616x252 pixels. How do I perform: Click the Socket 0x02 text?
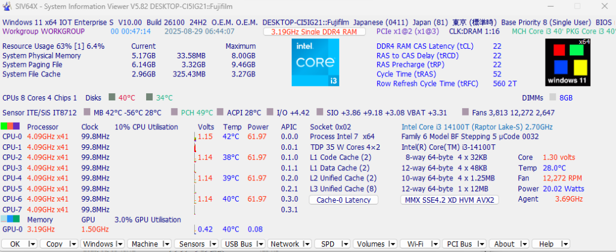(330, 127)
